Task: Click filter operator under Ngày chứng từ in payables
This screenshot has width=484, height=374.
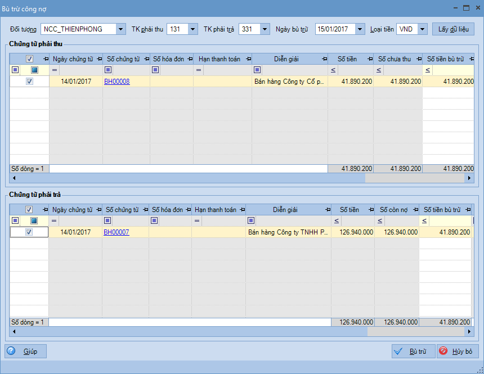Action: (55, 220)
